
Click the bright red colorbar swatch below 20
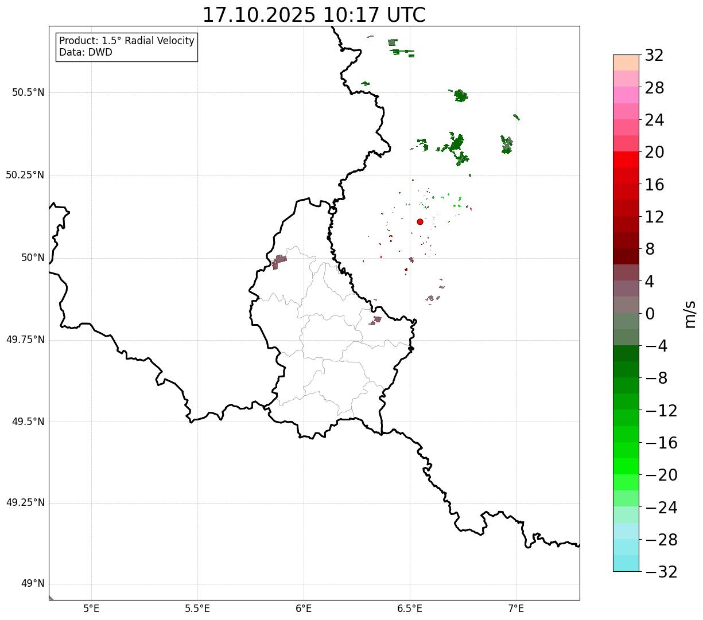626,159
